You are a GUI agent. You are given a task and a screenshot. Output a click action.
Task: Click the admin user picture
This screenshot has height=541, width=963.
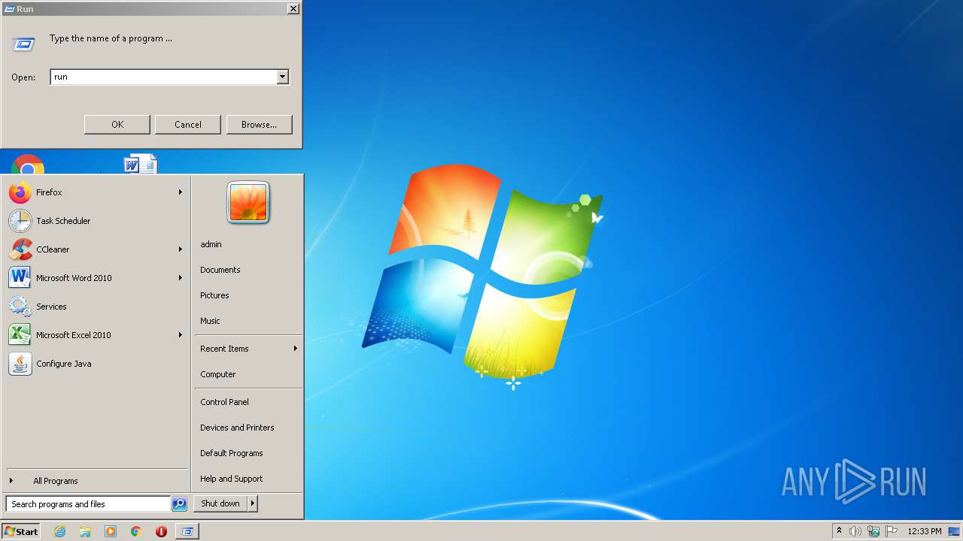[x=248, y=203]
